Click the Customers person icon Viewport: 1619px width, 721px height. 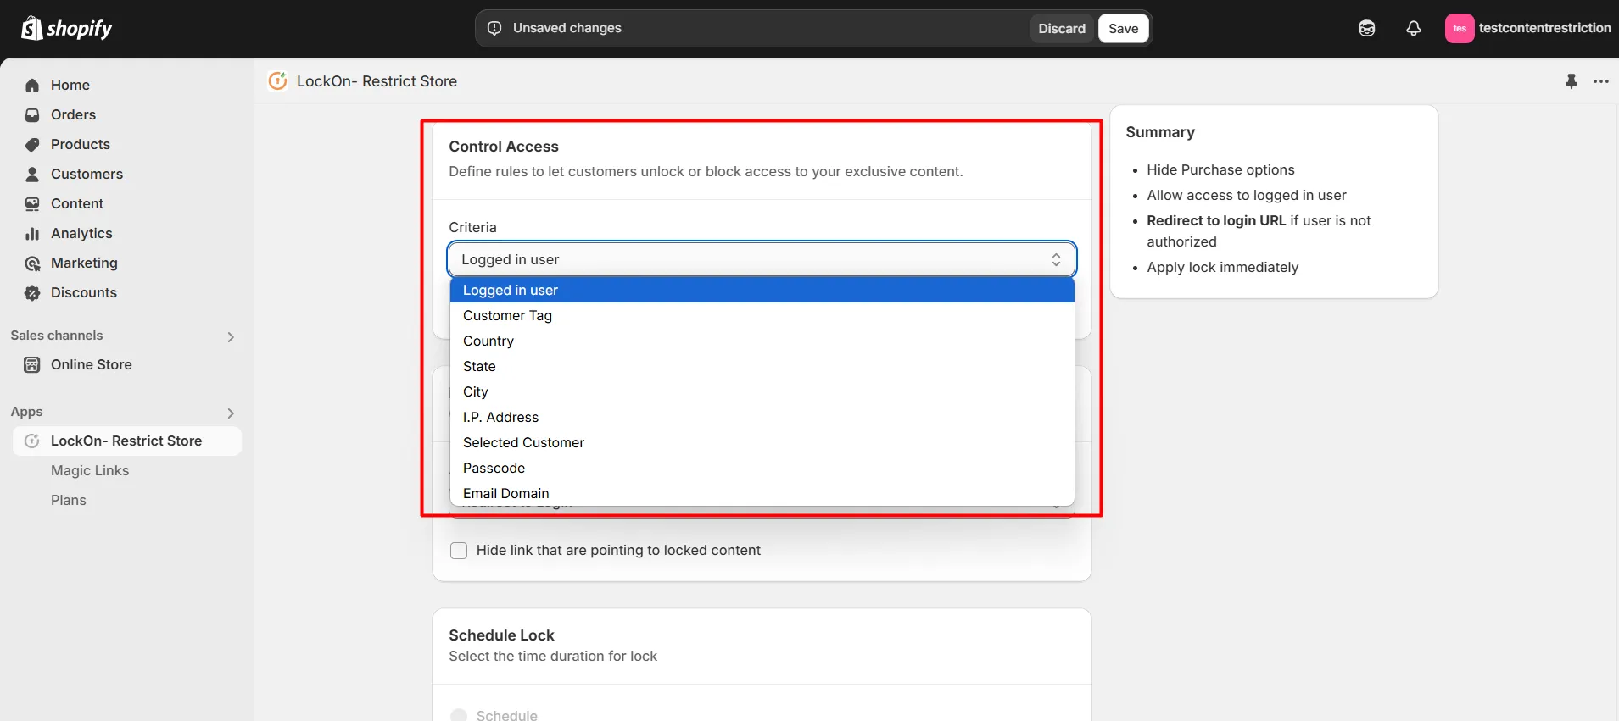pos(32,174)
